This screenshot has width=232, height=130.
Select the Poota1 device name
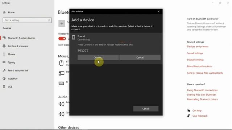click(81, 36)
